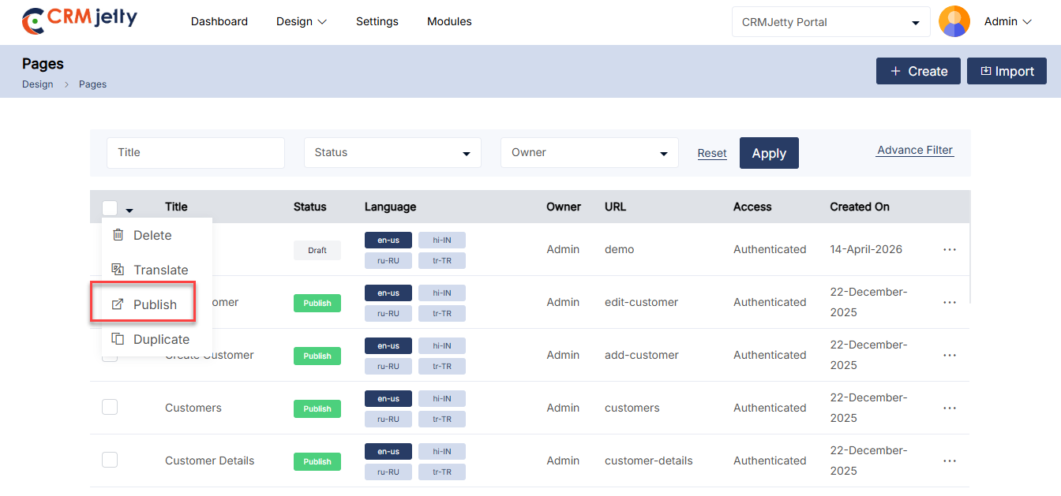The height and width of the screenshot is (496, 1061).
Task: Open the Advance Filter link
Action: (914, 150)
